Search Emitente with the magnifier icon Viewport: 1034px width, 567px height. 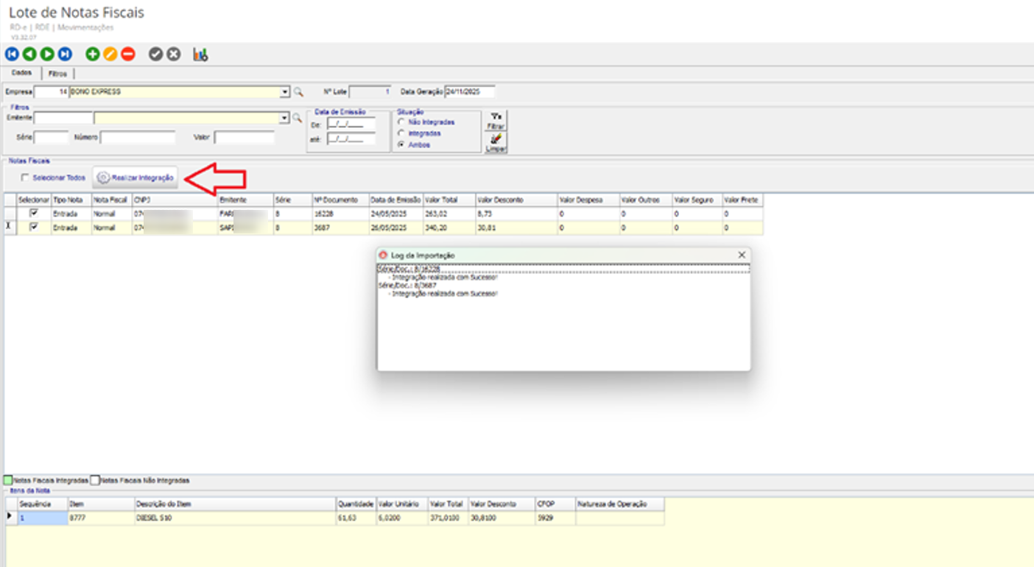(x=298, y=118)
